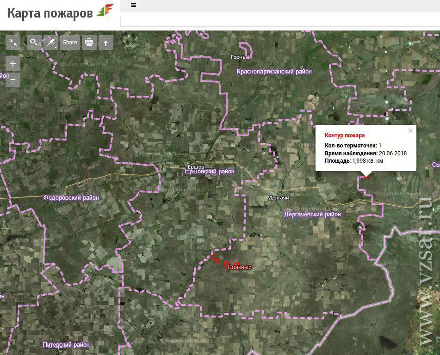
Task: Click the upload file arrow icon
Action: coord(106,43)
